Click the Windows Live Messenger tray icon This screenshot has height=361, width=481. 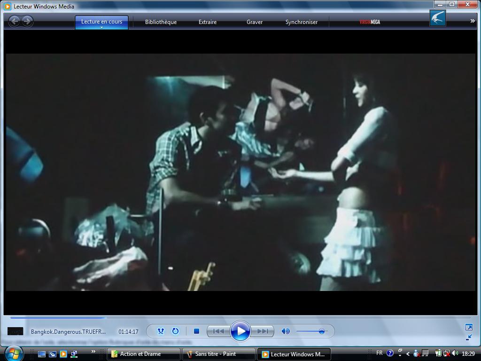pos(417,353)
